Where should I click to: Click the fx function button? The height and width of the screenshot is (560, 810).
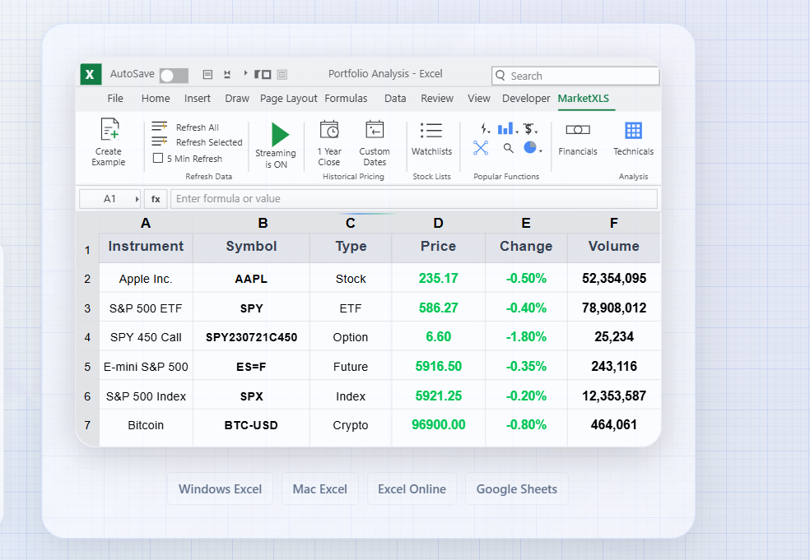pos(156,199)
